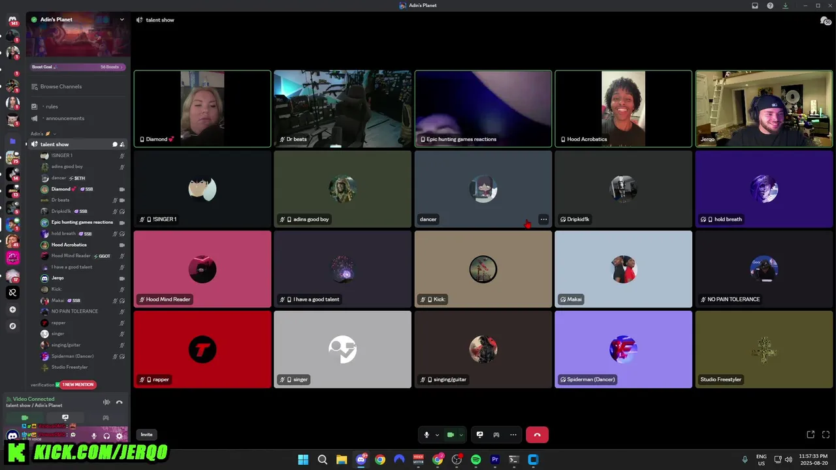This screenshot has width=836, height=470.
Task: Focus Diamond's video tile
Action: (202, 108)
